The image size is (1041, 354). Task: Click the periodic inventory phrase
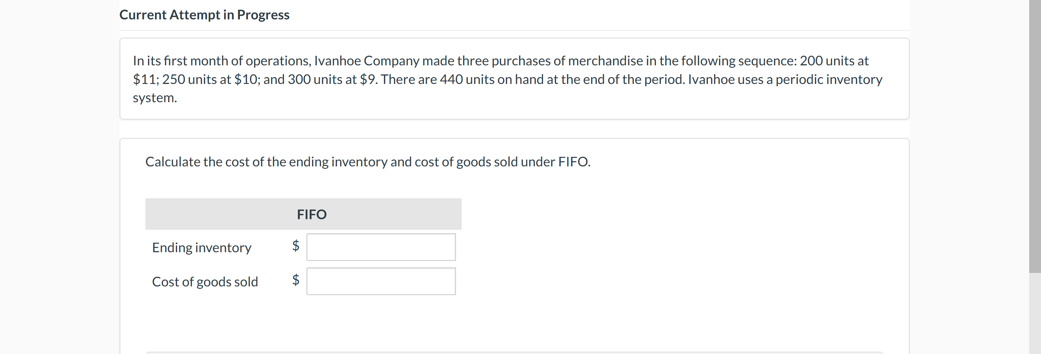click(x=829, y=79)
